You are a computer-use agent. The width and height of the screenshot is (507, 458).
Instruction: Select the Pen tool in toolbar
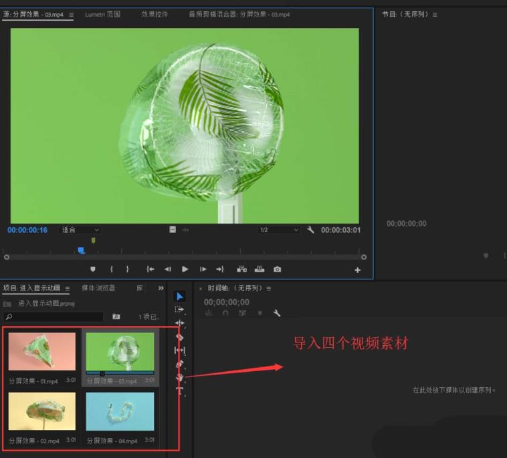(179, 365)
